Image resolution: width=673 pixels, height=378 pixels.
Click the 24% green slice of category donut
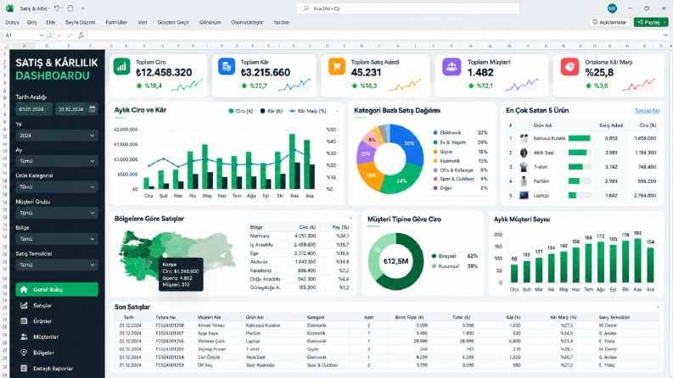click(x=401, y=180)
